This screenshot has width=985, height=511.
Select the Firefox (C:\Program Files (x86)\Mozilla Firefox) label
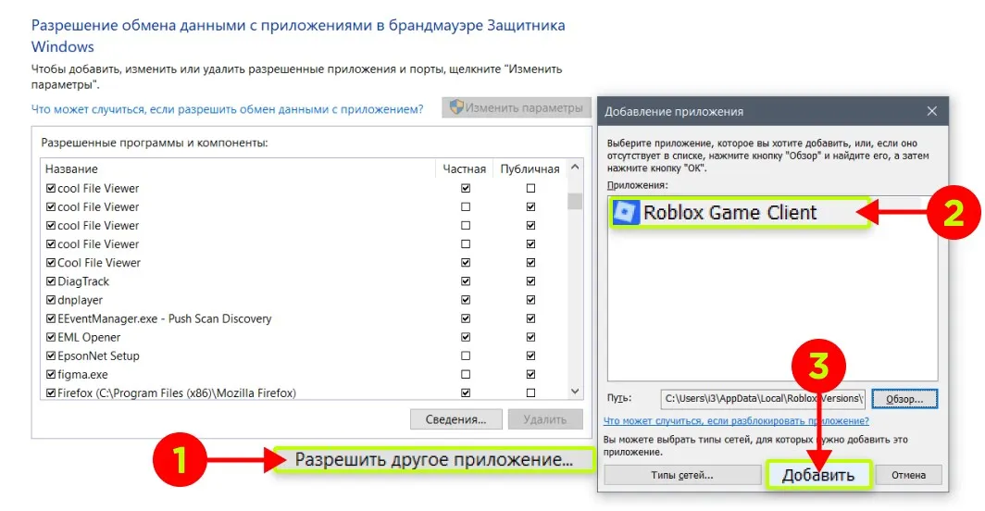click(177, 393)
